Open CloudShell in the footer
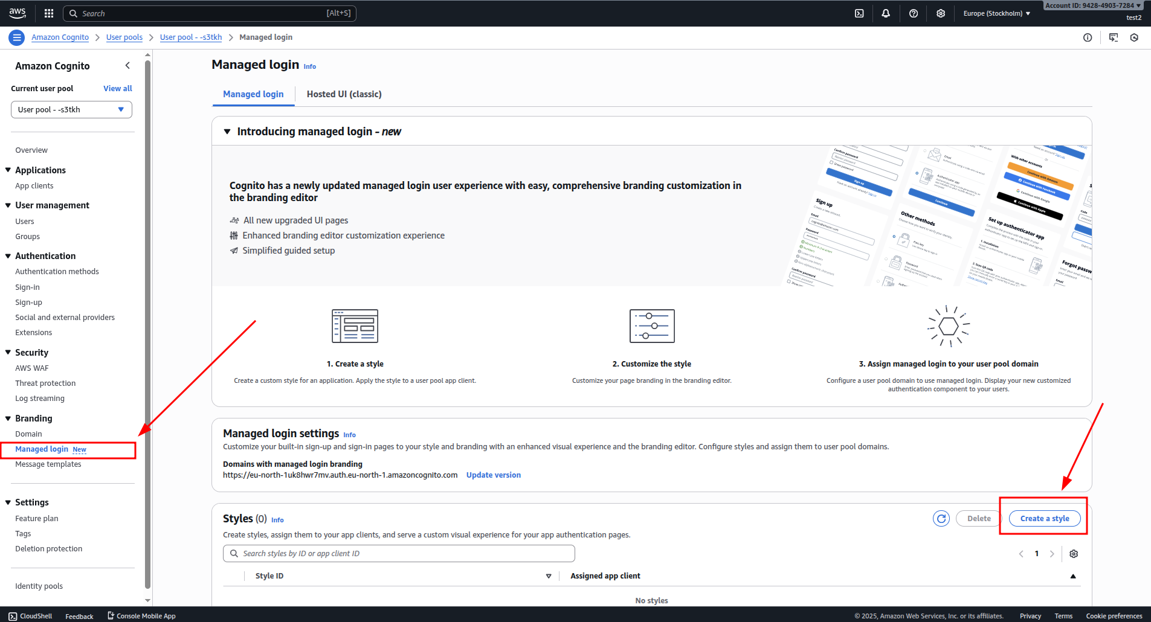Viewport: 1151px width, 622px height. [30, 616]
